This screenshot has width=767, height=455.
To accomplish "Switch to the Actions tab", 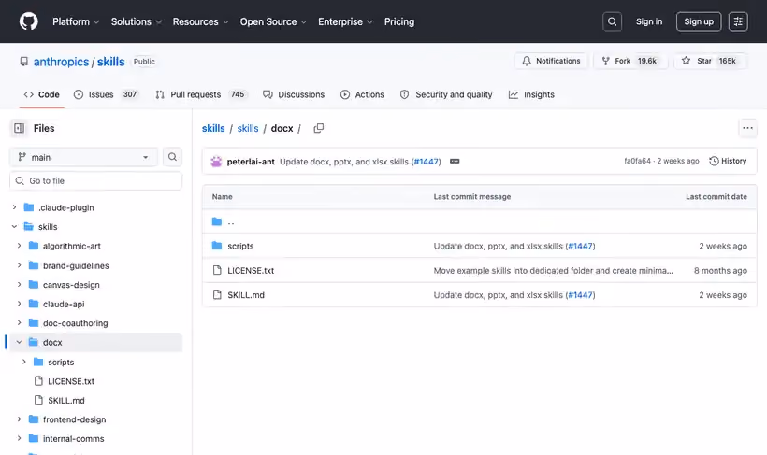I will pyautogui.click(x=362, y=94).
